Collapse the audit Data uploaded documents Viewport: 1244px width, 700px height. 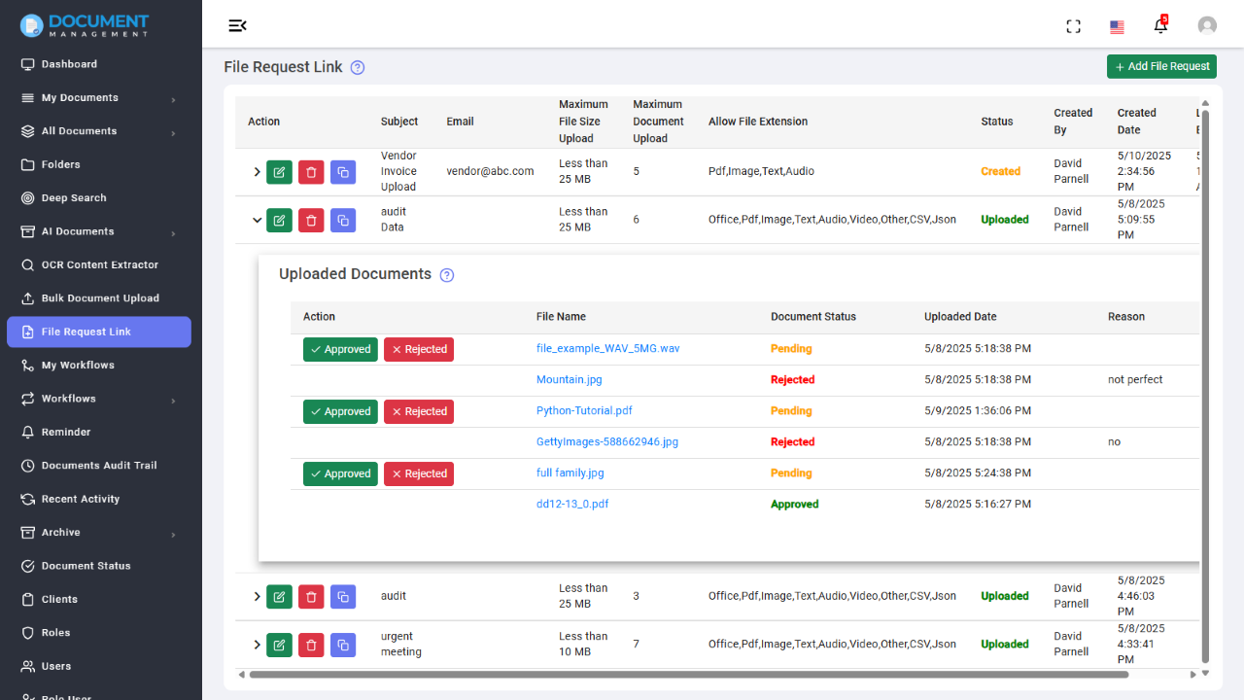(x=257, y=220)
